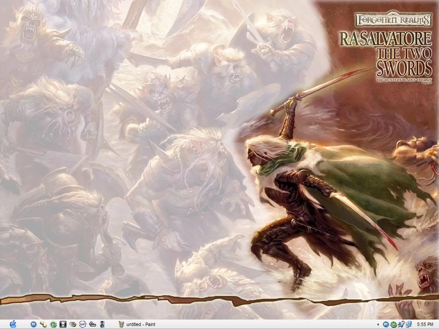Click the keyboard-with-brush quick launch icon
439x329 pixels.
(x=73, y=324)
